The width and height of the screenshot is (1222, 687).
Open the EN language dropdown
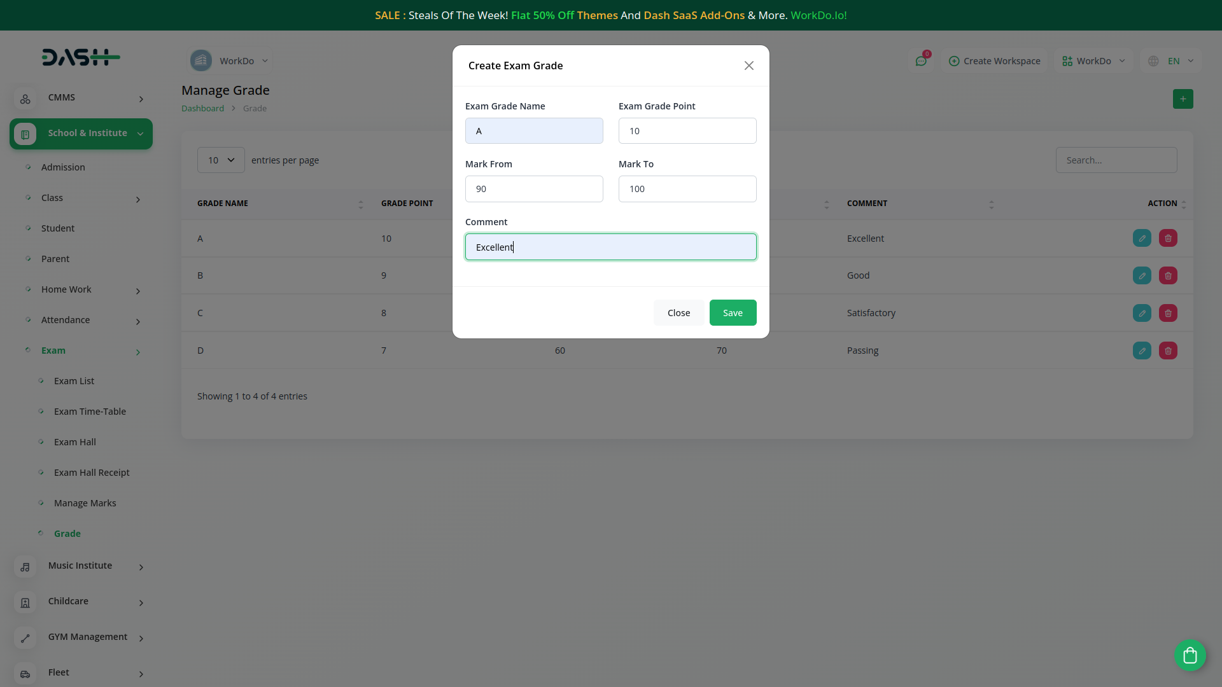tap(1173, 61)
